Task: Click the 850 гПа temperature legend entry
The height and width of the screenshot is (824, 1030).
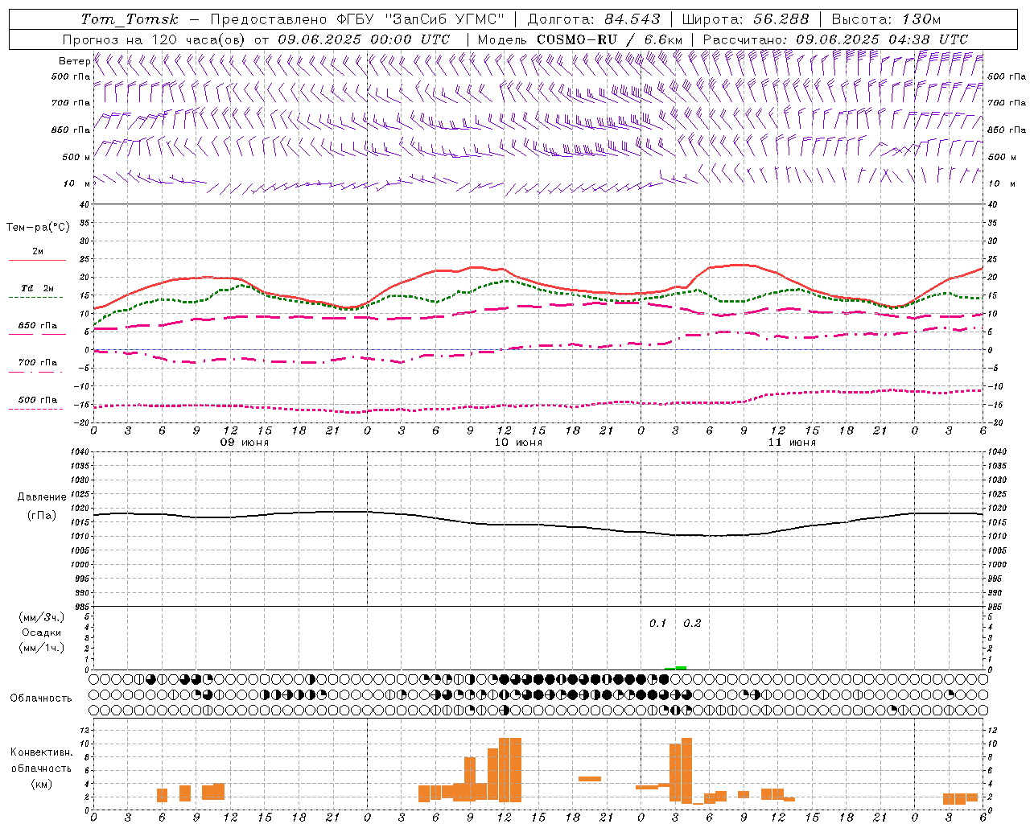Action: (x=38, y=326)
